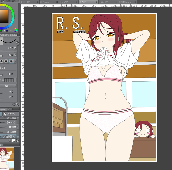Click the sub tool material import icon

point(10,140)
